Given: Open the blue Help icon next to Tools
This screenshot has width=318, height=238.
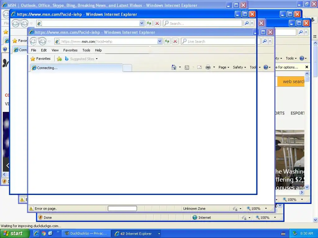Looking at the screenshot, I should pyautogui.click(x=266, y=67).
